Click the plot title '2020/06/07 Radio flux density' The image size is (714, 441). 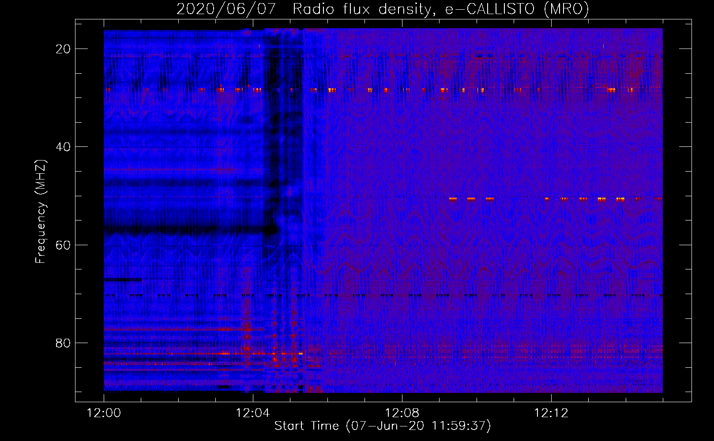tap(383, 9)
